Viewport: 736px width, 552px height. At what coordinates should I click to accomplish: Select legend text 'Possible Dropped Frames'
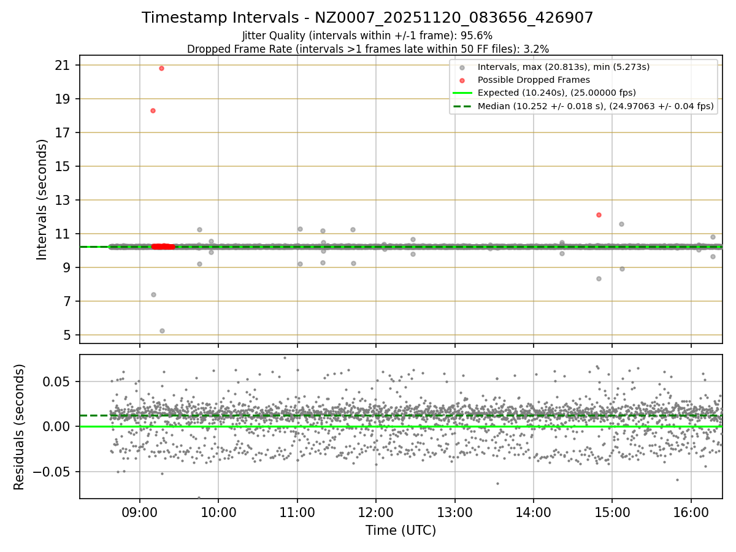coord(534,80)
